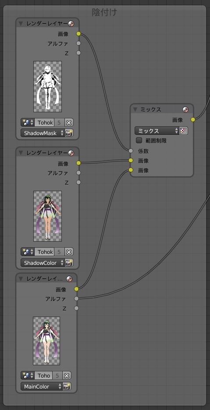Click the ミックス node header title
The height and width of the screenshot is (410, 210).
click(151, 110)
